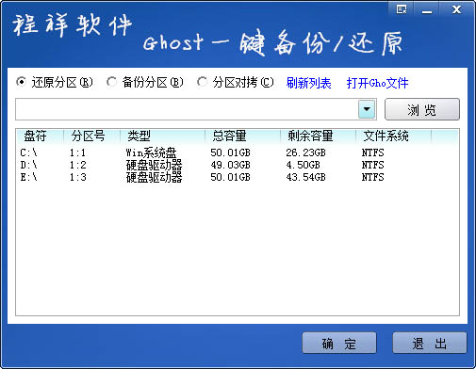
Task: Select the 还原分区(R) radio option
Action: click(54, 83)
